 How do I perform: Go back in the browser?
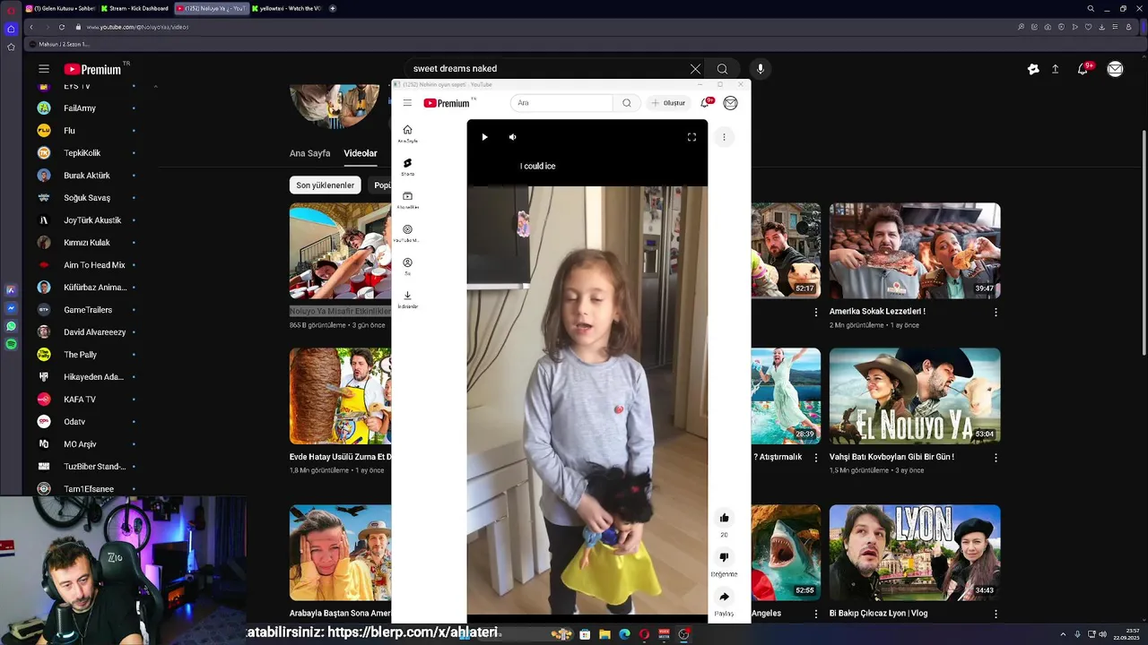[31, 27]
